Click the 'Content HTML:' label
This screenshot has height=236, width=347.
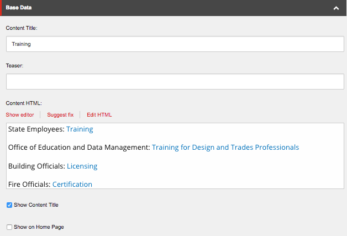point(24,103)
